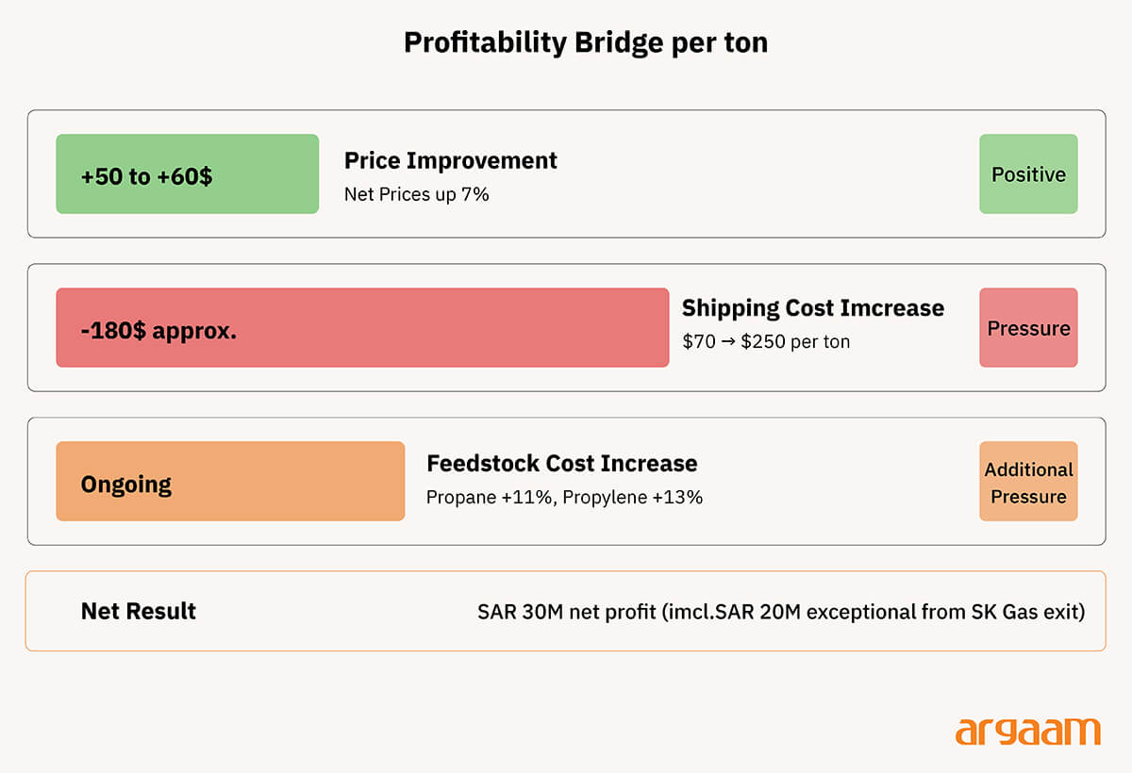
Task: Select the red -180$ approx. bar
Action: (362, 328)
